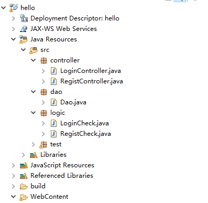This screenshot has width=208, height=203.
Task: Expand Dao.java contents
Action: [x=43, y=102]
